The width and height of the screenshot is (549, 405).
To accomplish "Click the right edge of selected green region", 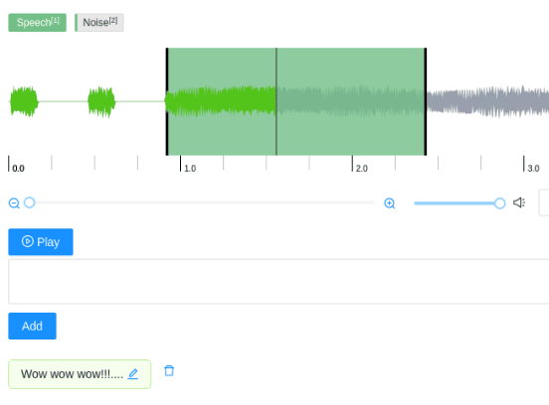I will pos(426,101).
